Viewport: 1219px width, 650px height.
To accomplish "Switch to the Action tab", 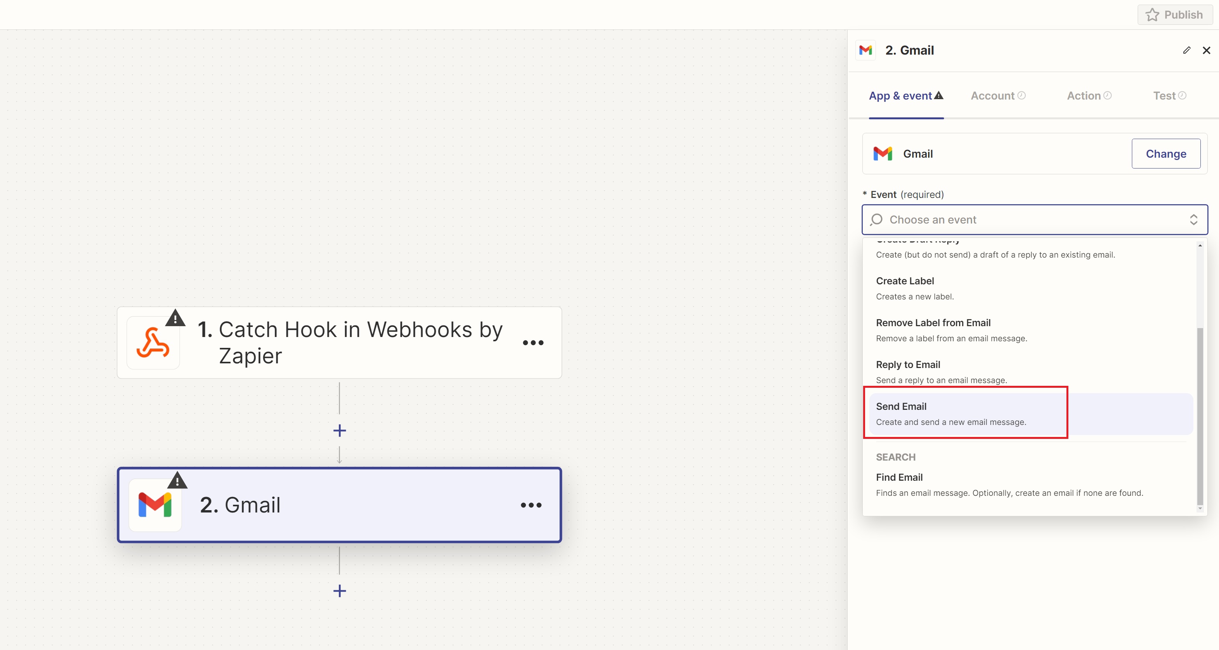I will tap(1089, 96).
